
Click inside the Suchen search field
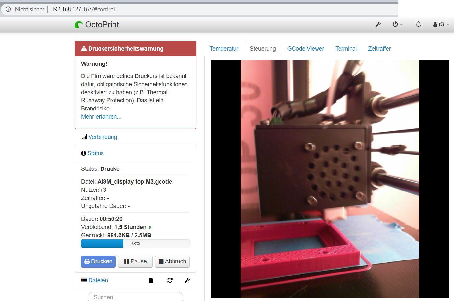point(135,297)
